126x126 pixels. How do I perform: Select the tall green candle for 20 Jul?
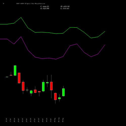point(15,71)
